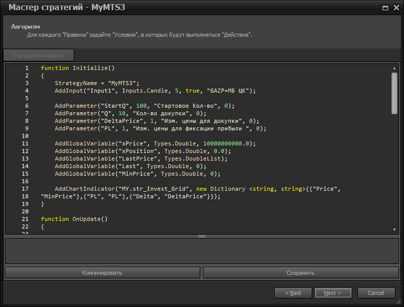Click the AddInput "Input1" code line
This screenshot has height=307, width=404.
[x=155, y=91]
